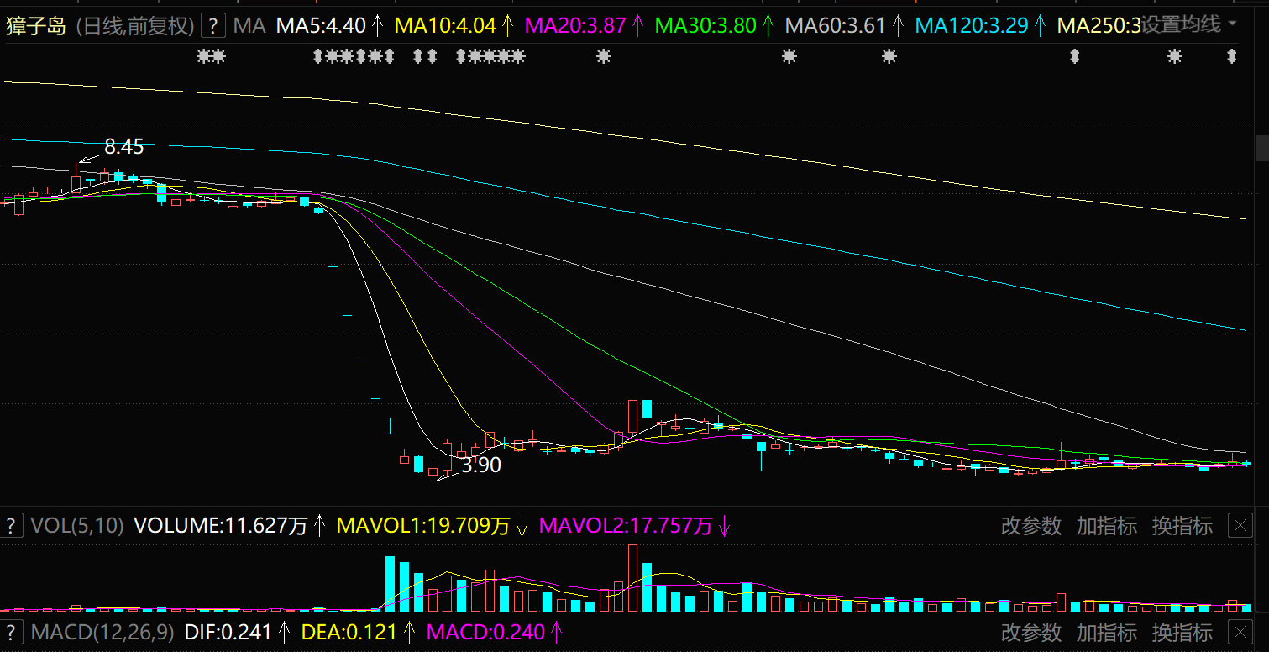Click the 獐子岛 stock name title
This screenshot has height=652, width=1269.
tap(36, 26)
